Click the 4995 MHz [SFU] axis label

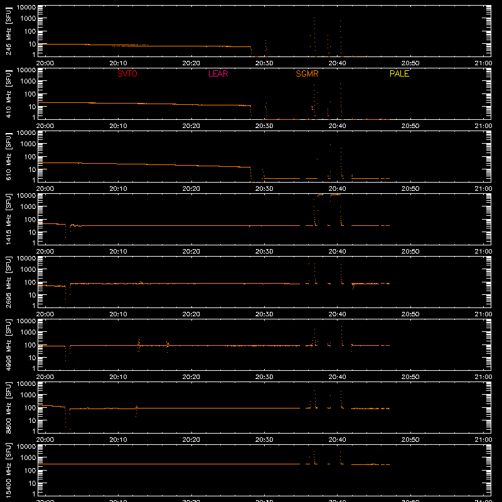coord(9,344)
